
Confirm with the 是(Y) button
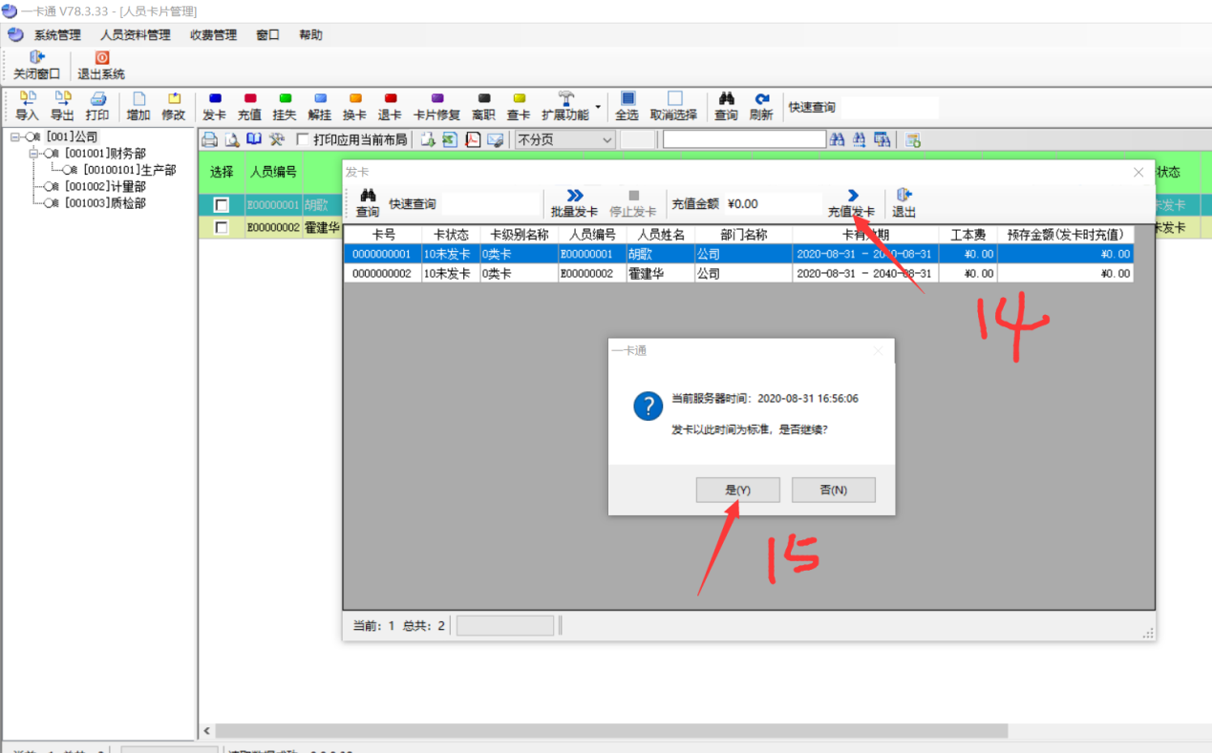click(738, 490)
